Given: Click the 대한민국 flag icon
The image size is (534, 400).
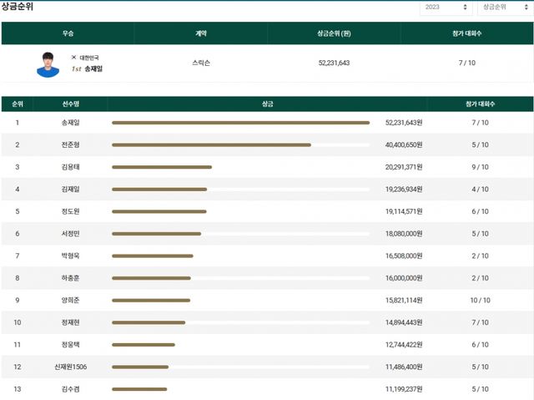Looking at the screenshot, I should point(73,58).
